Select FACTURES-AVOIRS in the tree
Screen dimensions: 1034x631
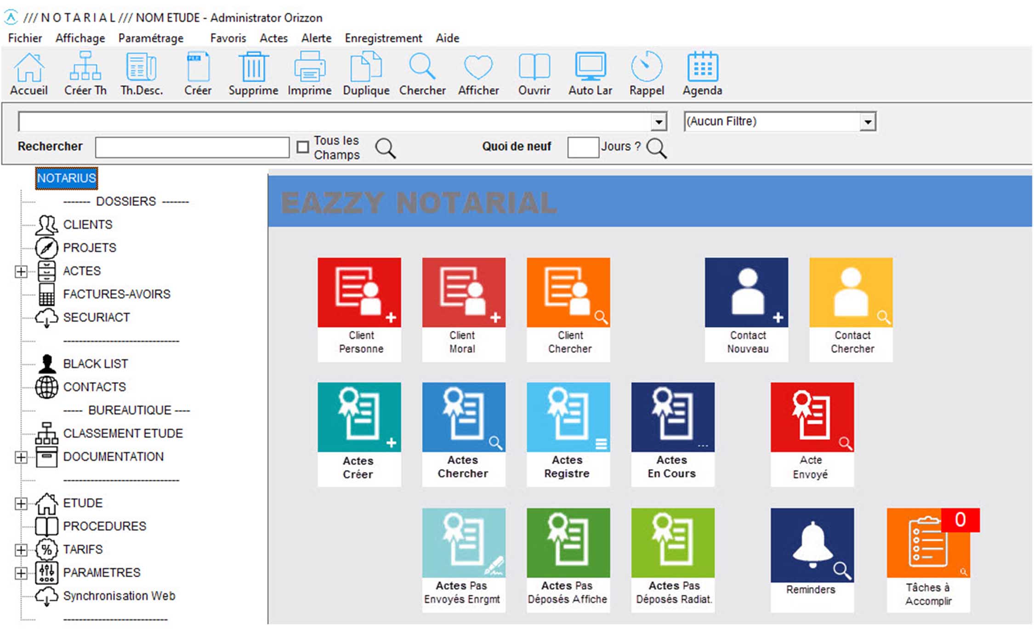(x=117, y=294)
